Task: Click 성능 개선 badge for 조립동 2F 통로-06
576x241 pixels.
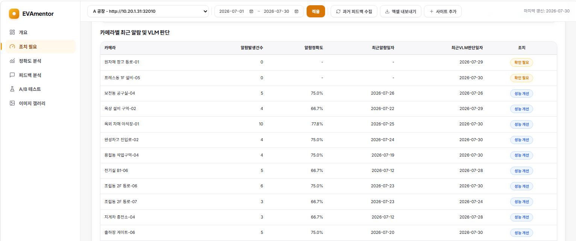Action: click(521, 186)
